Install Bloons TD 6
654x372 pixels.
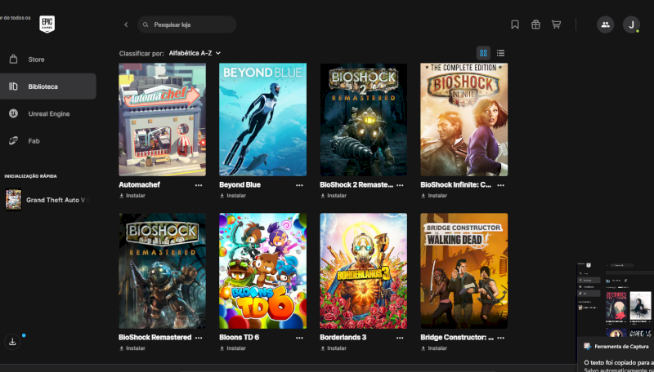(x=233, y=348)
